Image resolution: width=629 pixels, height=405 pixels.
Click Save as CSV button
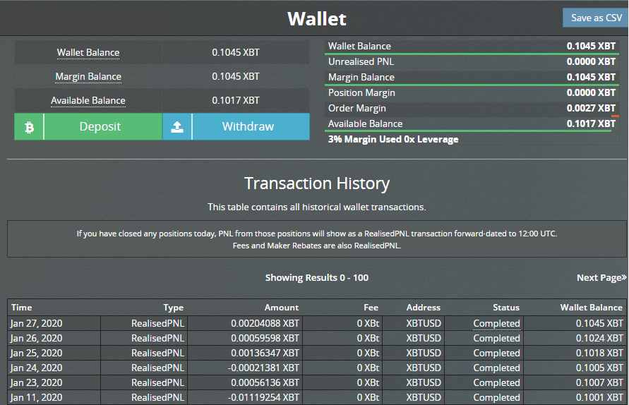(x=596, y=18)
